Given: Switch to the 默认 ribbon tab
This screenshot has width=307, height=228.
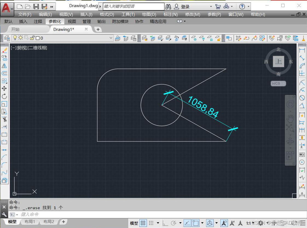Looking at the screenshot, I should (8, 22).
